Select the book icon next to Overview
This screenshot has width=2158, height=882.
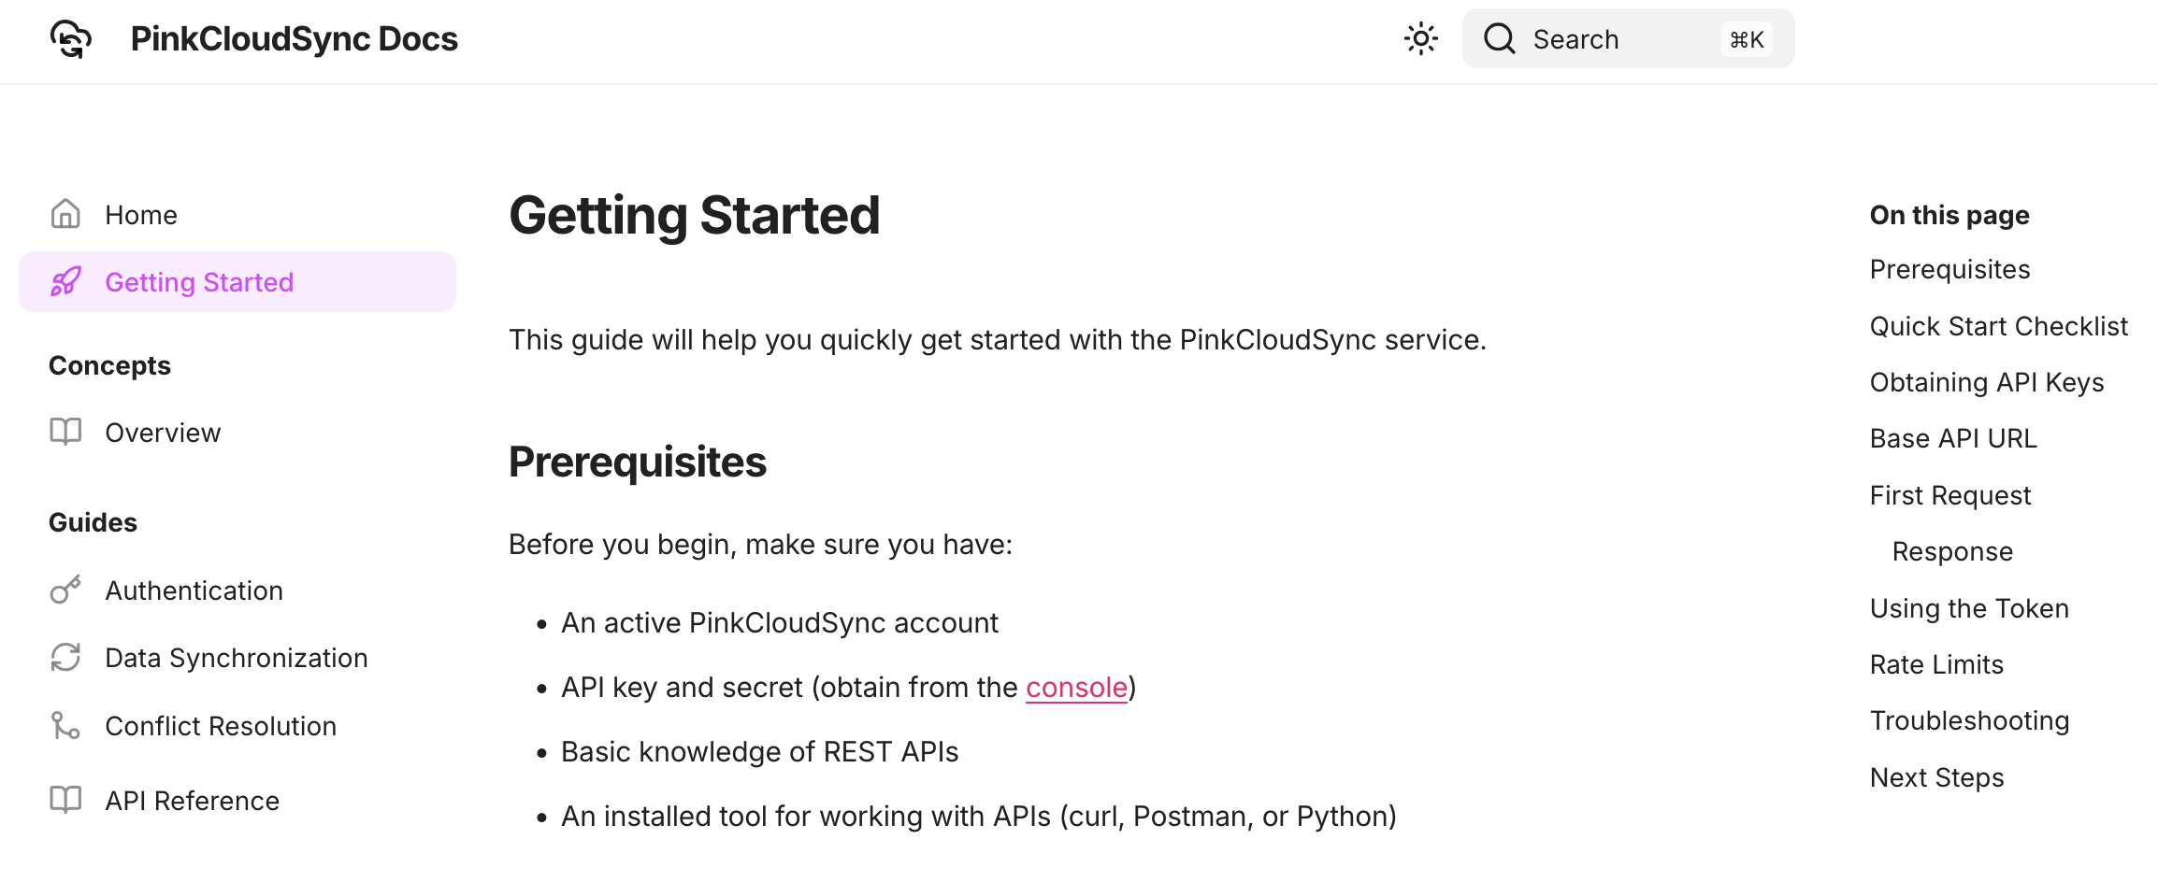[65, 432]
